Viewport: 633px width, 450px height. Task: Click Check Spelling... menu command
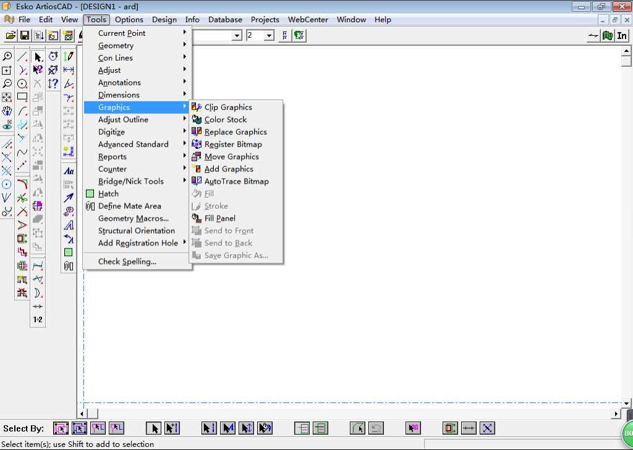pos(127,261)
